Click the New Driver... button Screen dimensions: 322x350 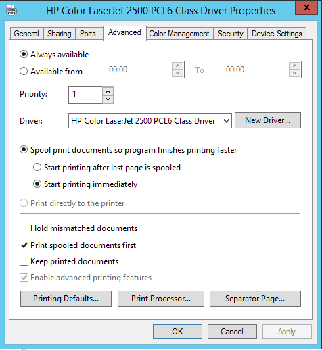(x=268, y=120)
